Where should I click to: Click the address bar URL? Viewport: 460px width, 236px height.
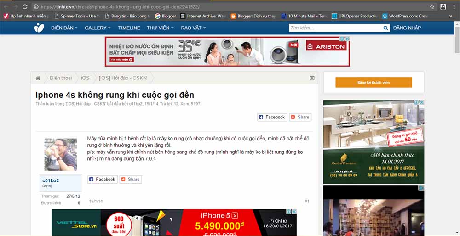pos(120,6)
